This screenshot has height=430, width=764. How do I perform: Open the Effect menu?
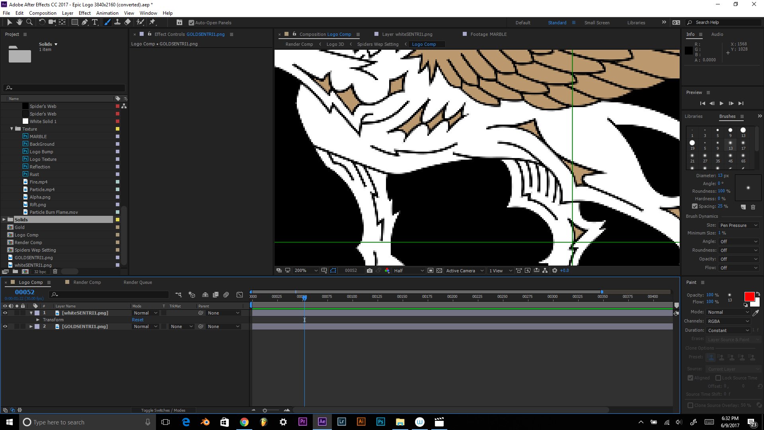point(85,13)
